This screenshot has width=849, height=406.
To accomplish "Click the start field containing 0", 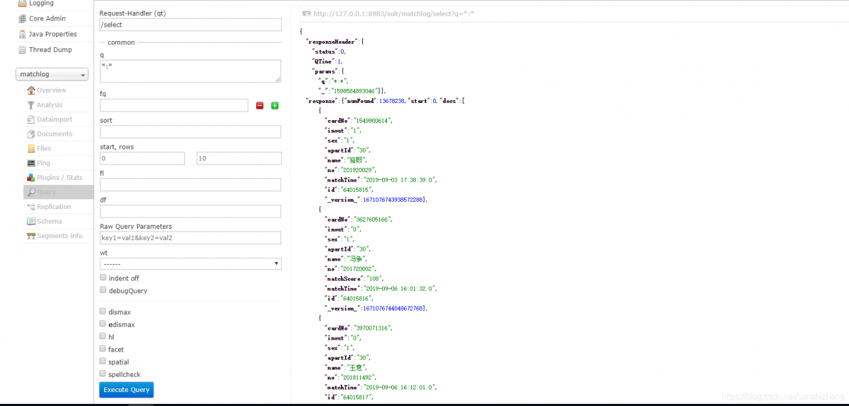I will click(x=142, y=158).
